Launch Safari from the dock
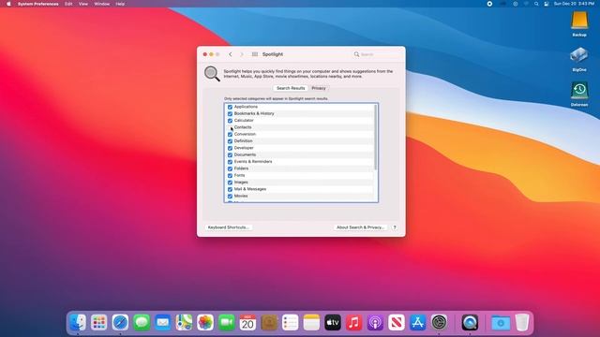 [x=120, y=323]
